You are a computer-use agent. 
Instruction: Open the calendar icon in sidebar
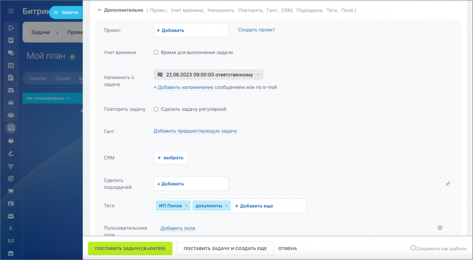[11, 65]
